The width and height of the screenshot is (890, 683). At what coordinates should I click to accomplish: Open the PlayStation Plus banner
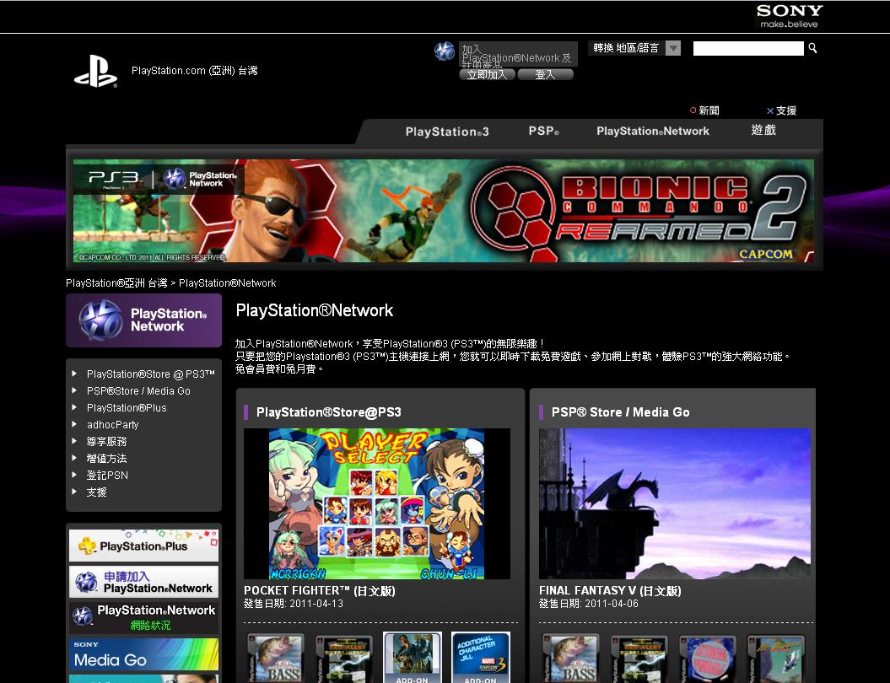pyautogui.click(x=143, y=546)
